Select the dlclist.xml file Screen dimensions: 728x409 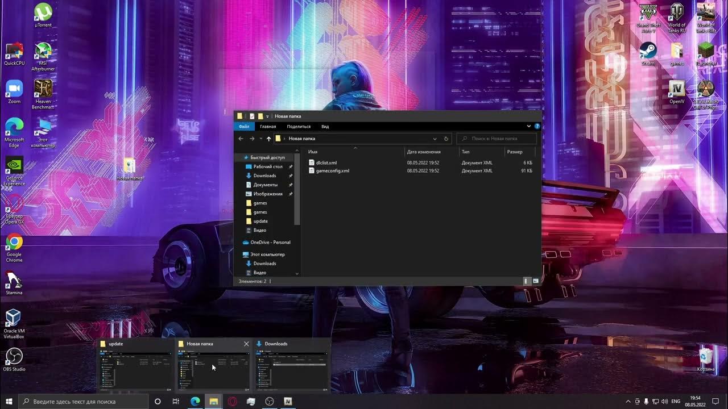[x=326, y=162]
